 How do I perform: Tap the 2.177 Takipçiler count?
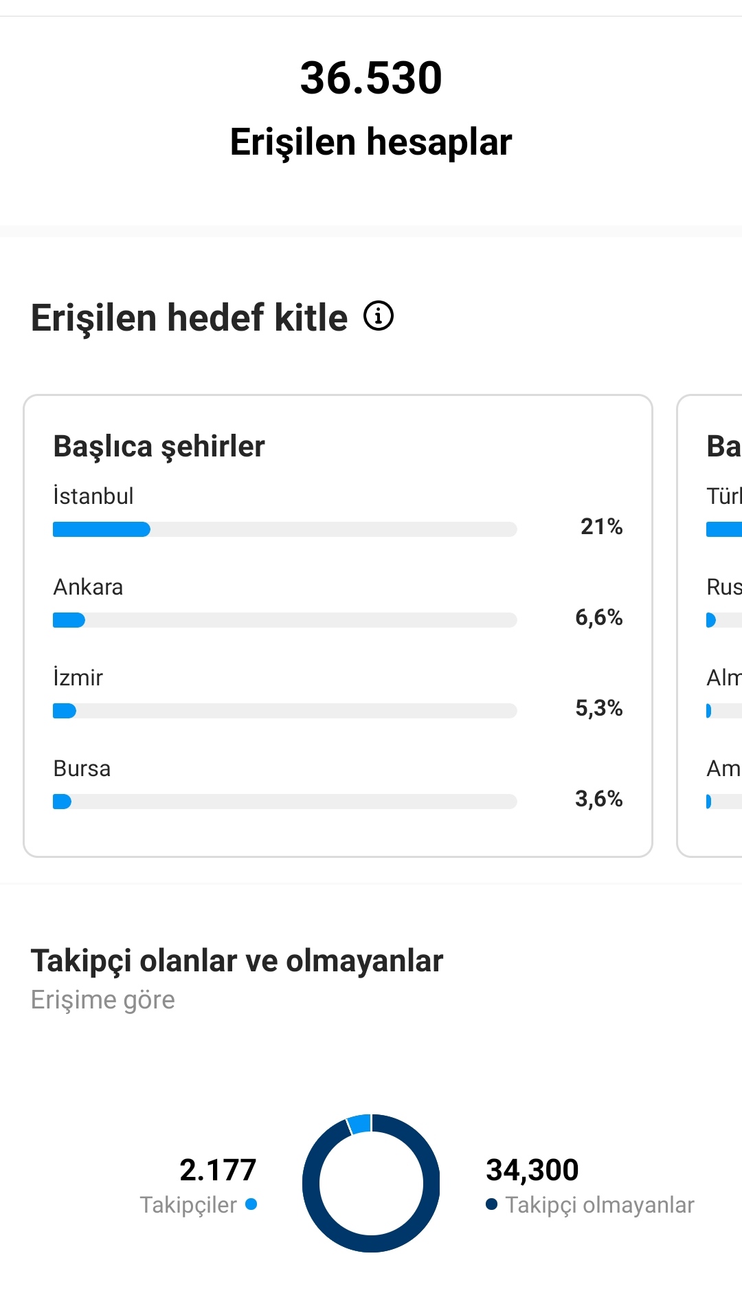218,1170
